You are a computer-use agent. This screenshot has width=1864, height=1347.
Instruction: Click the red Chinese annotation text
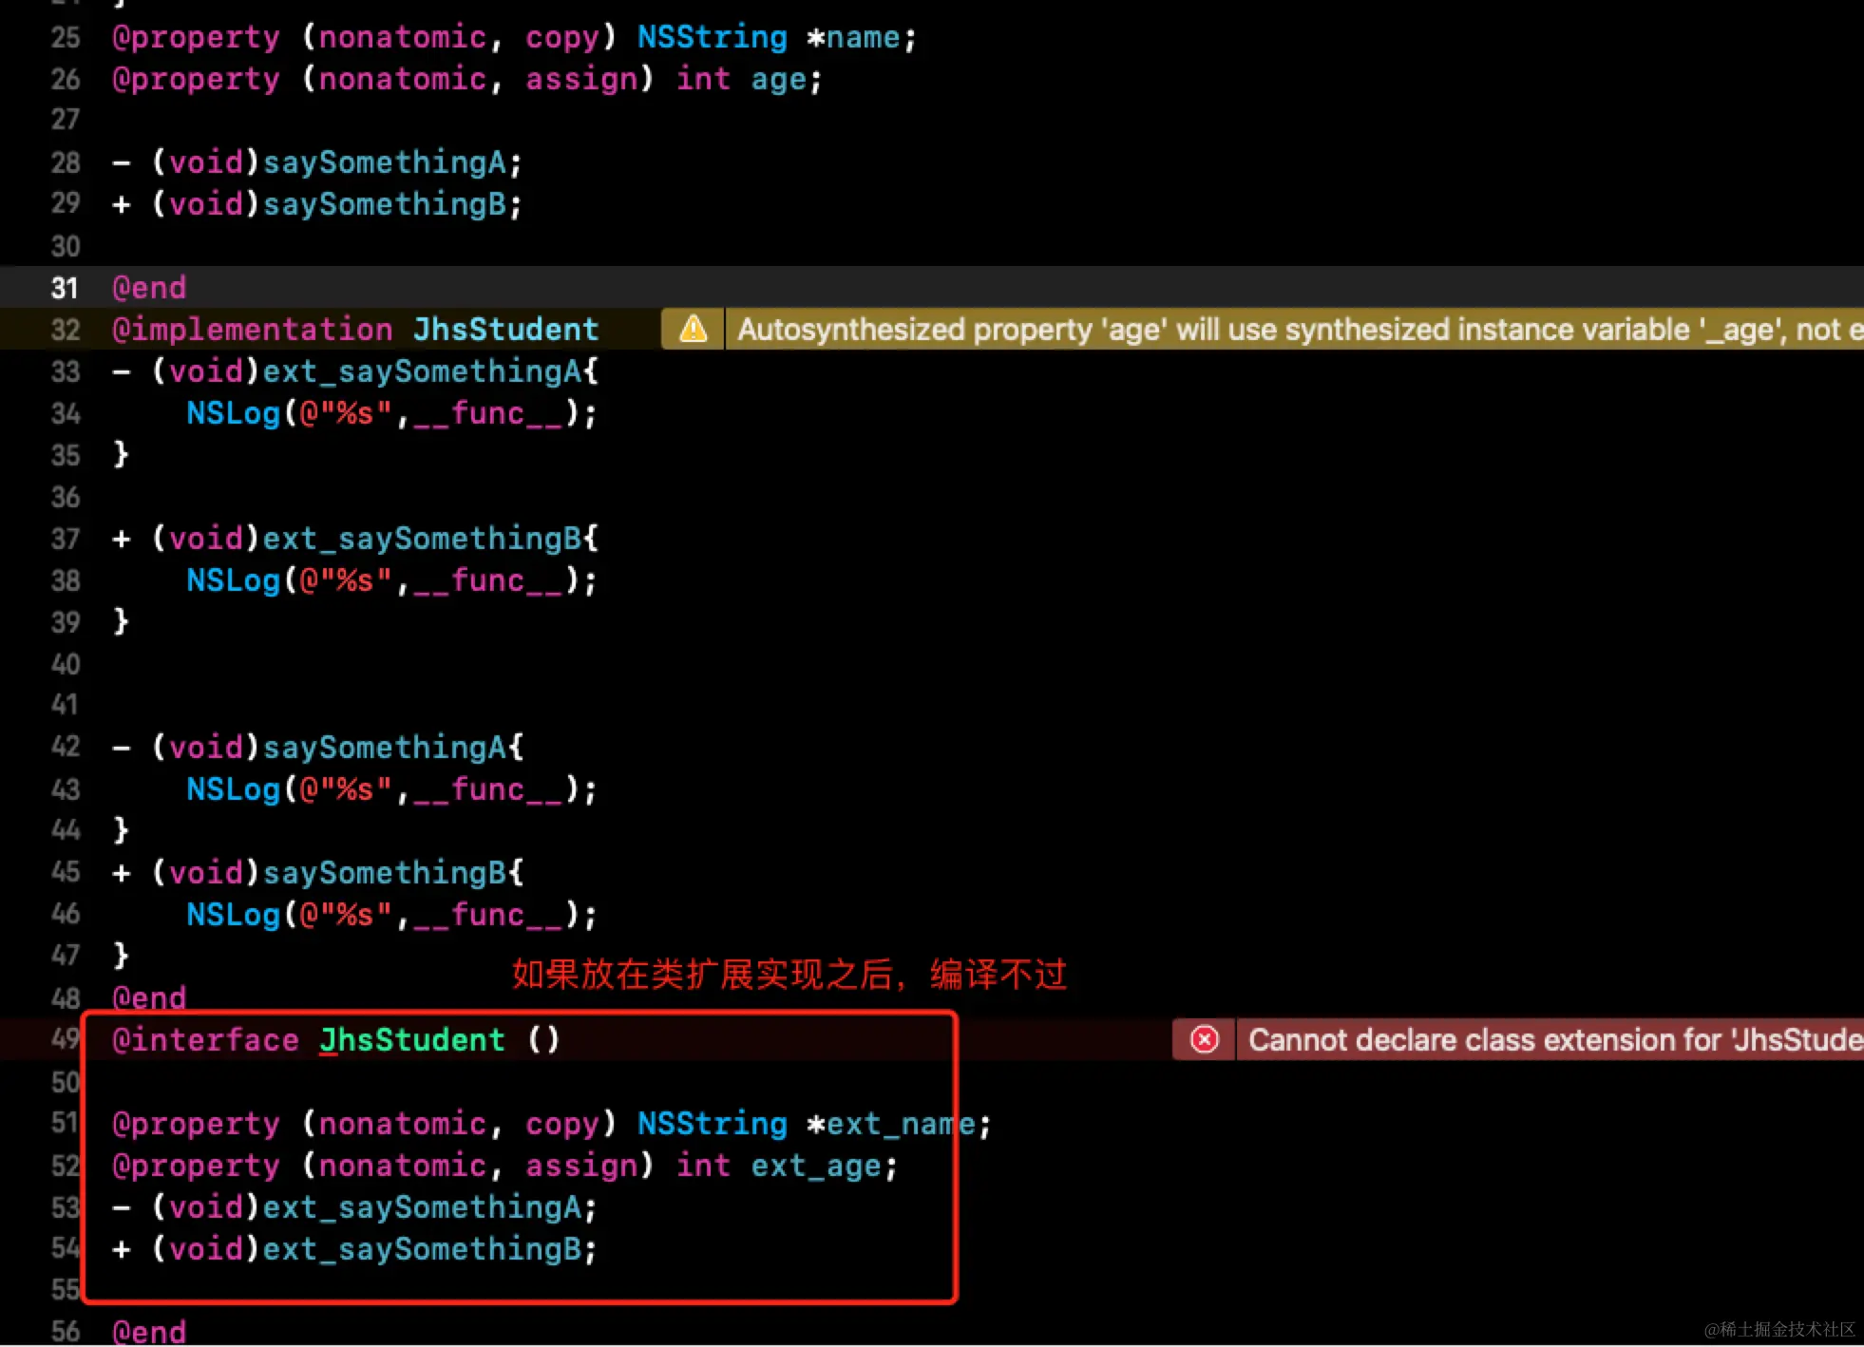point(789,975)
